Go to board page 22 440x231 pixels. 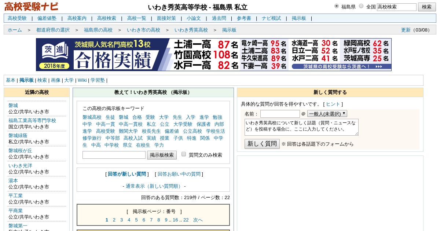pos(186,220)
